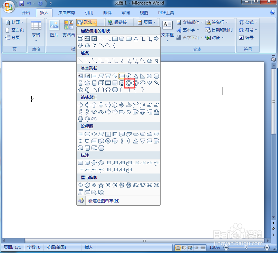278x253 pixels.
Task: Choose the cross plus shape
Action: click(x=80, y=83)
